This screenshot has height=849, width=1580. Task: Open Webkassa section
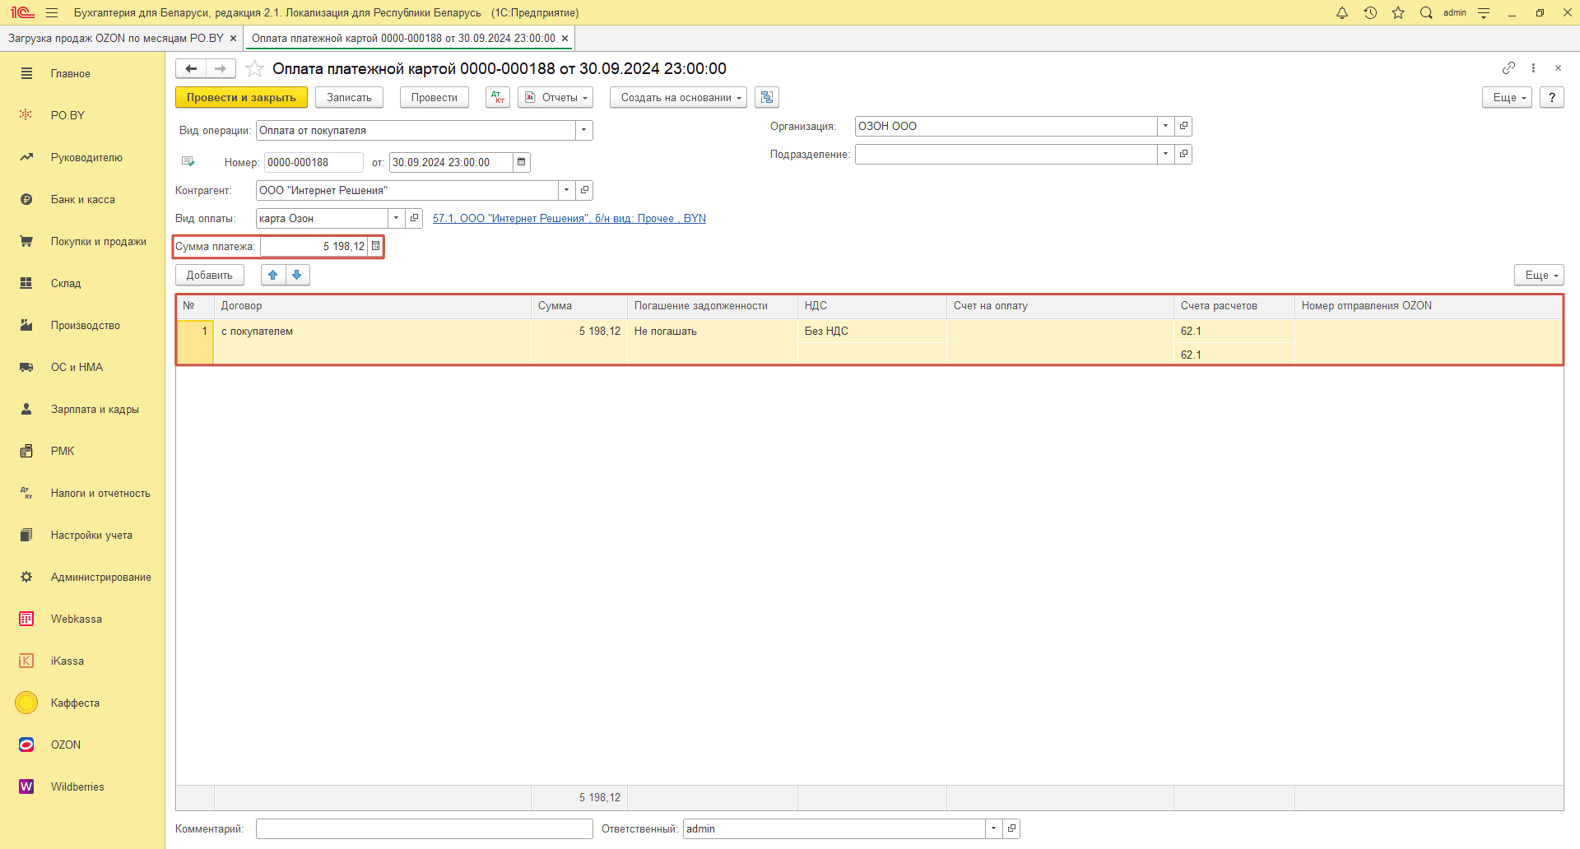point(77,619)
